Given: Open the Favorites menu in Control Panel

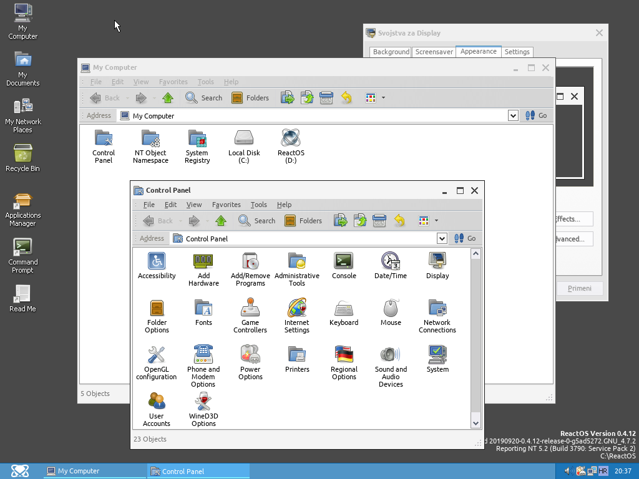Looking at the screenshot, I should [x=226, y=205].
